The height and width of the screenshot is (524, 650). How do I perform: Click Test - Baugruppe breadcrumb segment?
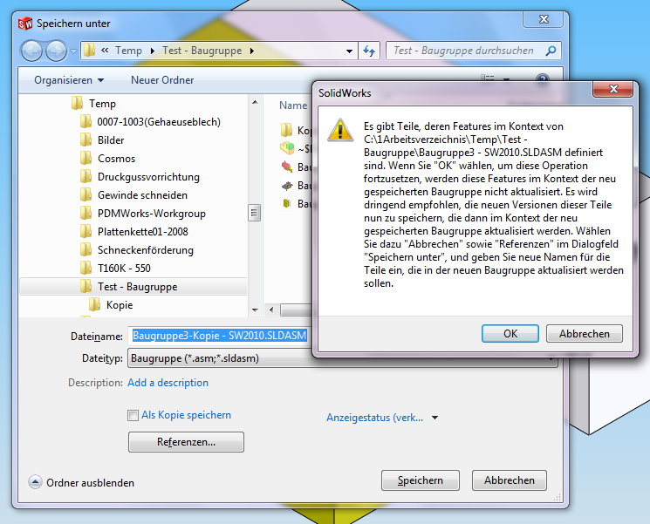click(202, 51)
